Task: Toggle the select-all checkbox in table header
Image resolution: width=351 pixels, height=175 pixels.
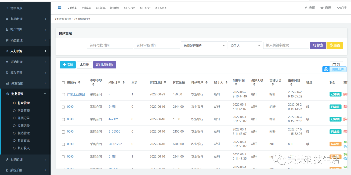Action: pos(63,83)
